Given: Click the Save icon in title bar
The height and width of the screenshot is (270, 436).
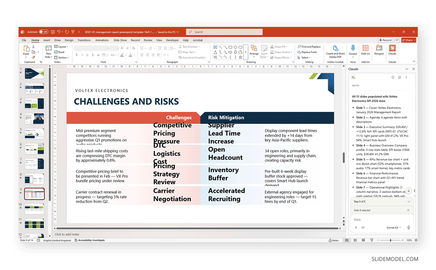Looking at the screenshot, I should pyautogui.click(x=53, y=32).
